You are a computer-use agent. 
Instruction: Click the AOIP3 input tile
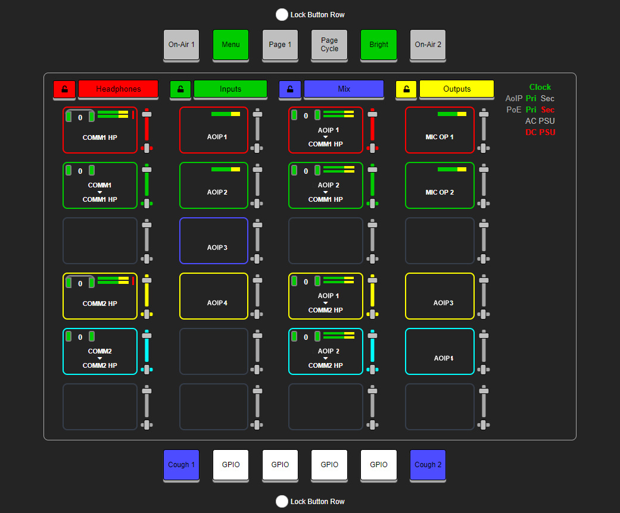213,240
